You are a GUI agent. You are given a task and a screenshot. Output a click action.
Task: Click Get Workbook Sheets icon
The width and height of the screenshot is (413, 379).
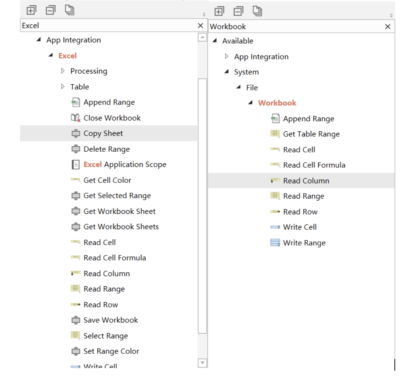[x=76, y=227]
